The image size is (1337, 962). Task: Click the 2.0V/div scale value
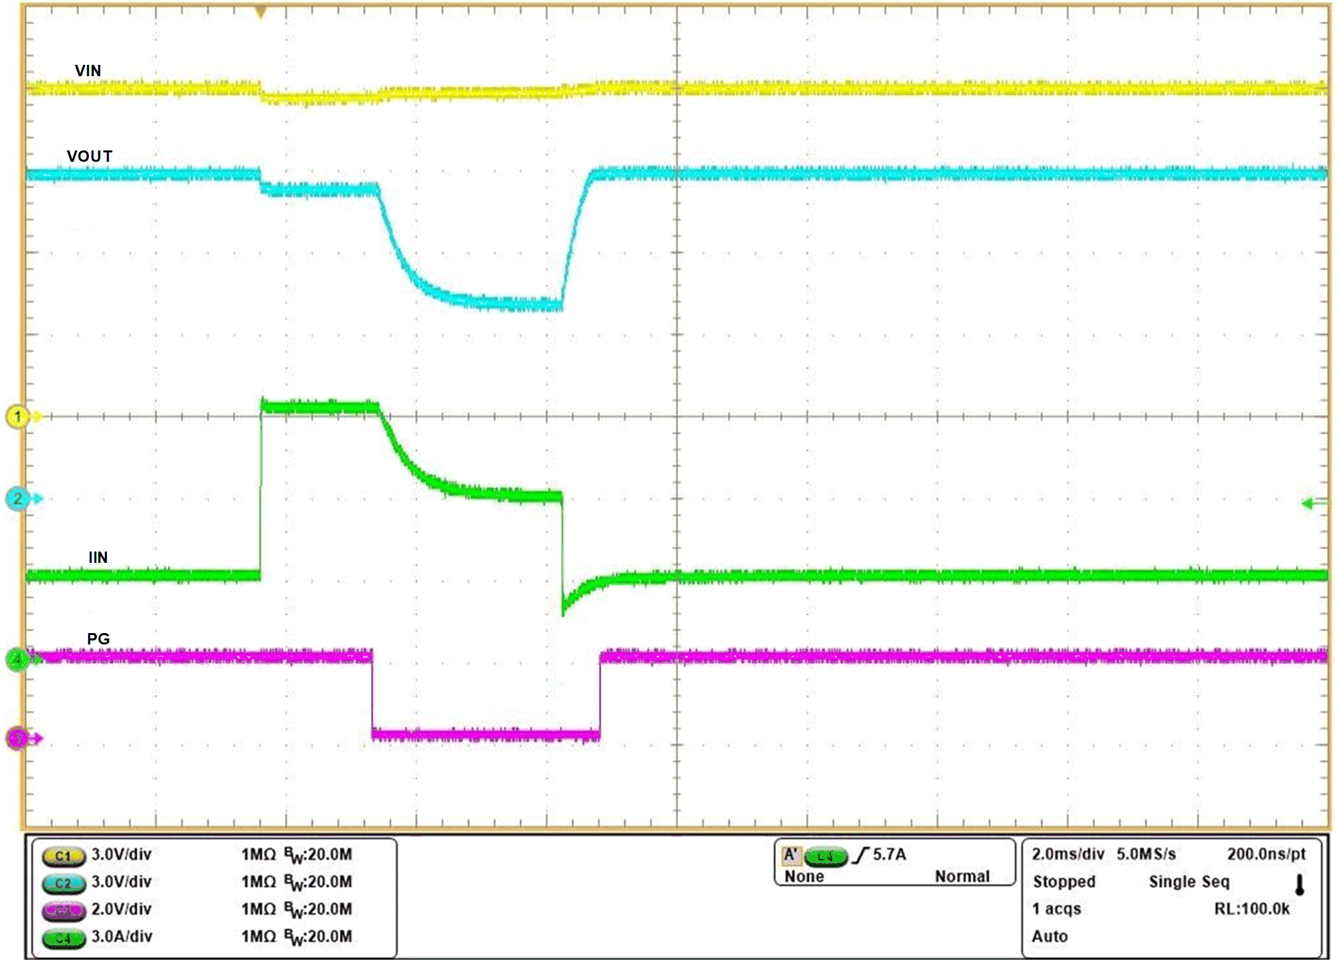coord(122,909)
